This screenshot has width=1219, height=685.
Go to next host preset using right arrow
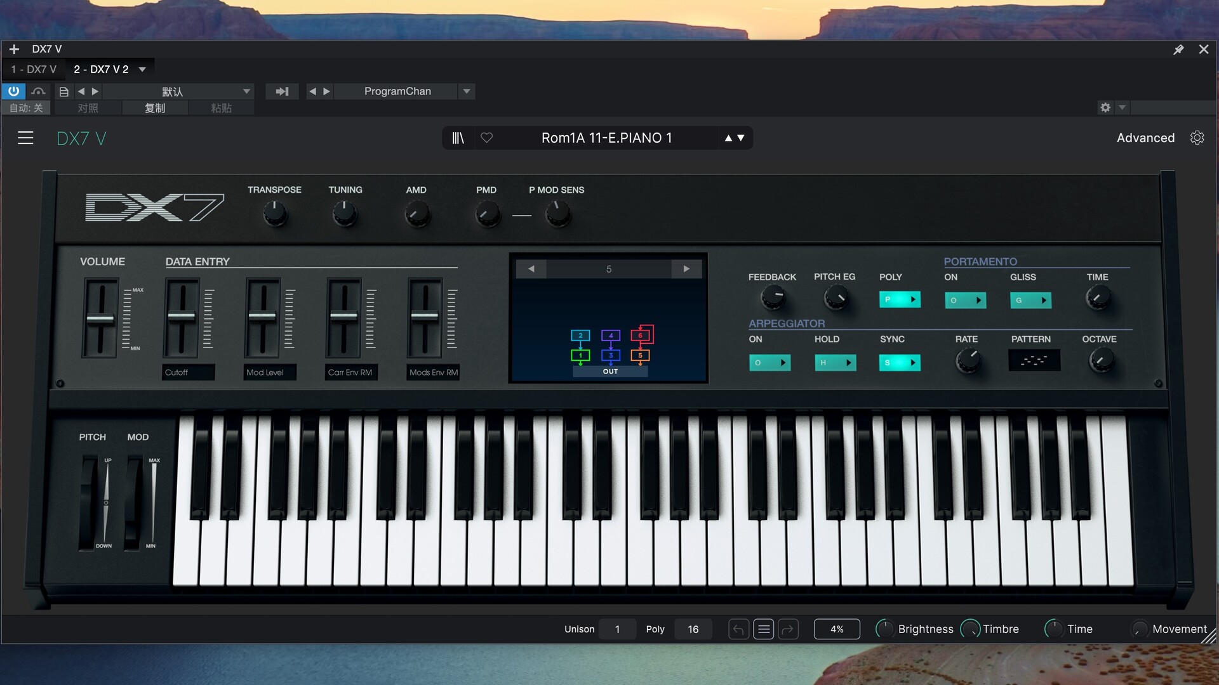coord(95,91)
